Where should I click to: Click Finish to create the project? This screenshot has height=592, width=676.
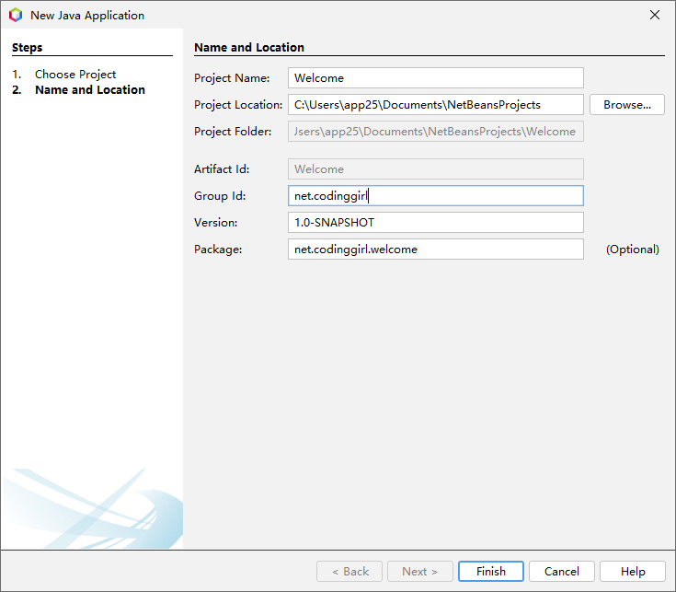click(x=490, y=572)
